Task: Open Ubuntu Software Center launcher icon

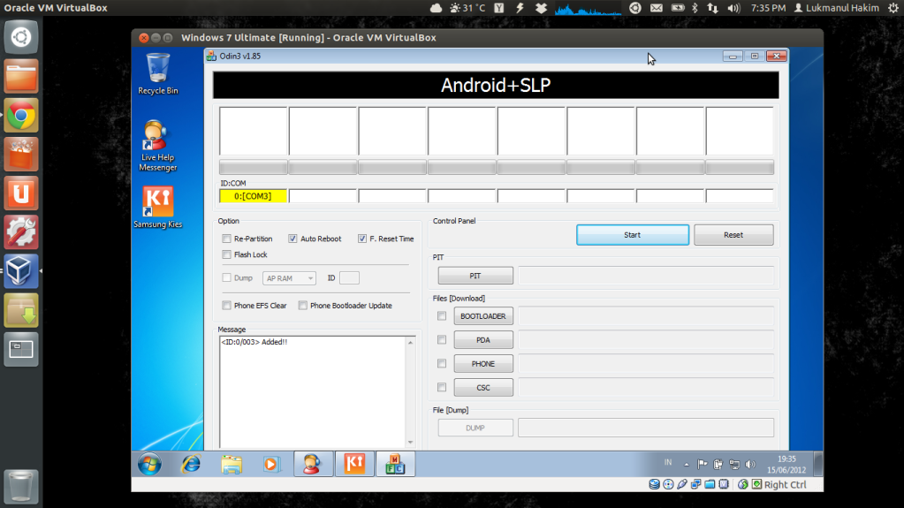Action: pos(21,154)
